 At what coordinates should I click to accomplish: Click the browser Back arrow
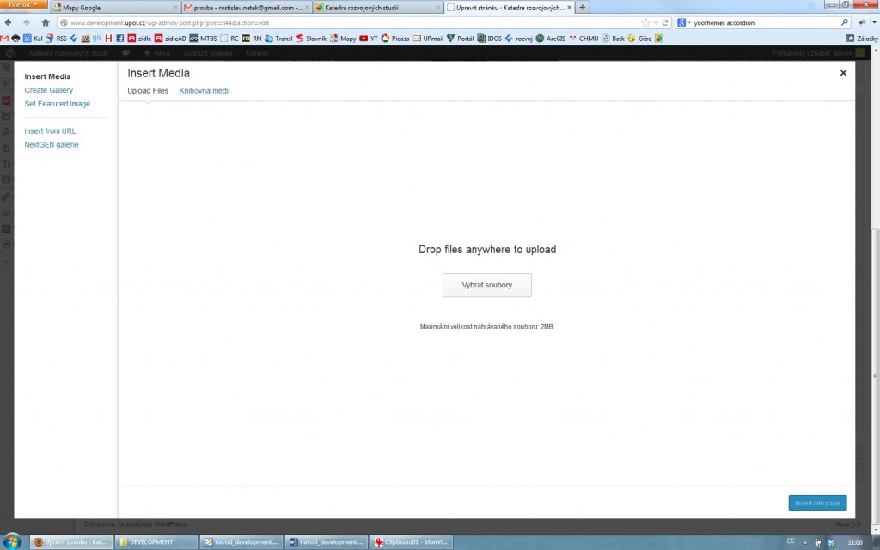click(x=8, y=22)
